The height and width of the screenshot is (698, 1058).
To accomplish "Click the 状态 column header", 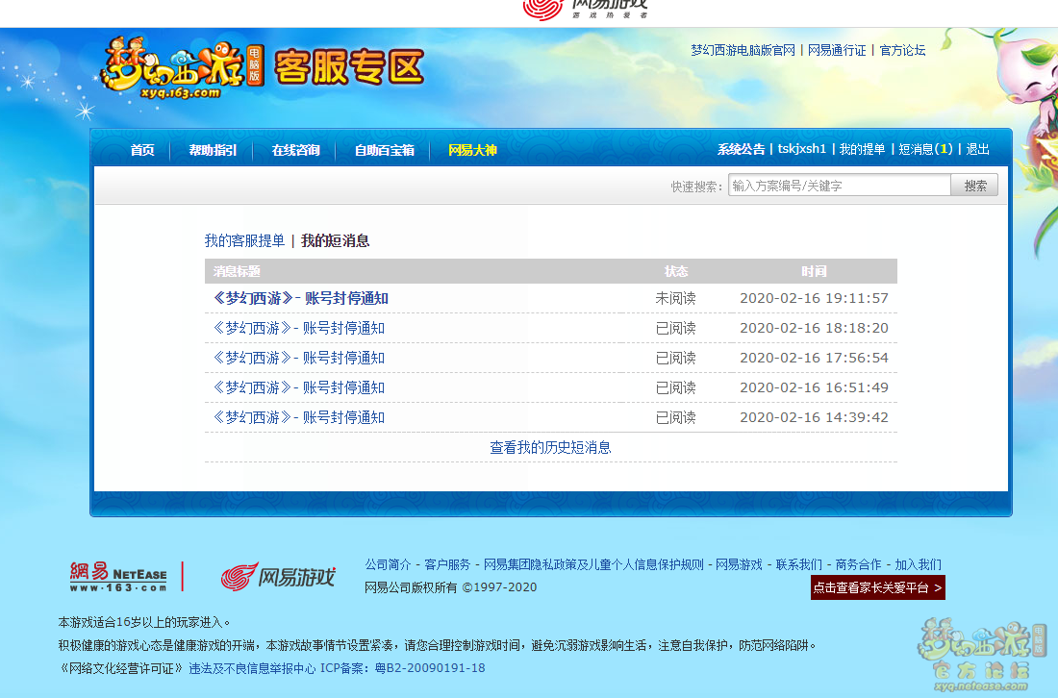I will tap(676, 271).
